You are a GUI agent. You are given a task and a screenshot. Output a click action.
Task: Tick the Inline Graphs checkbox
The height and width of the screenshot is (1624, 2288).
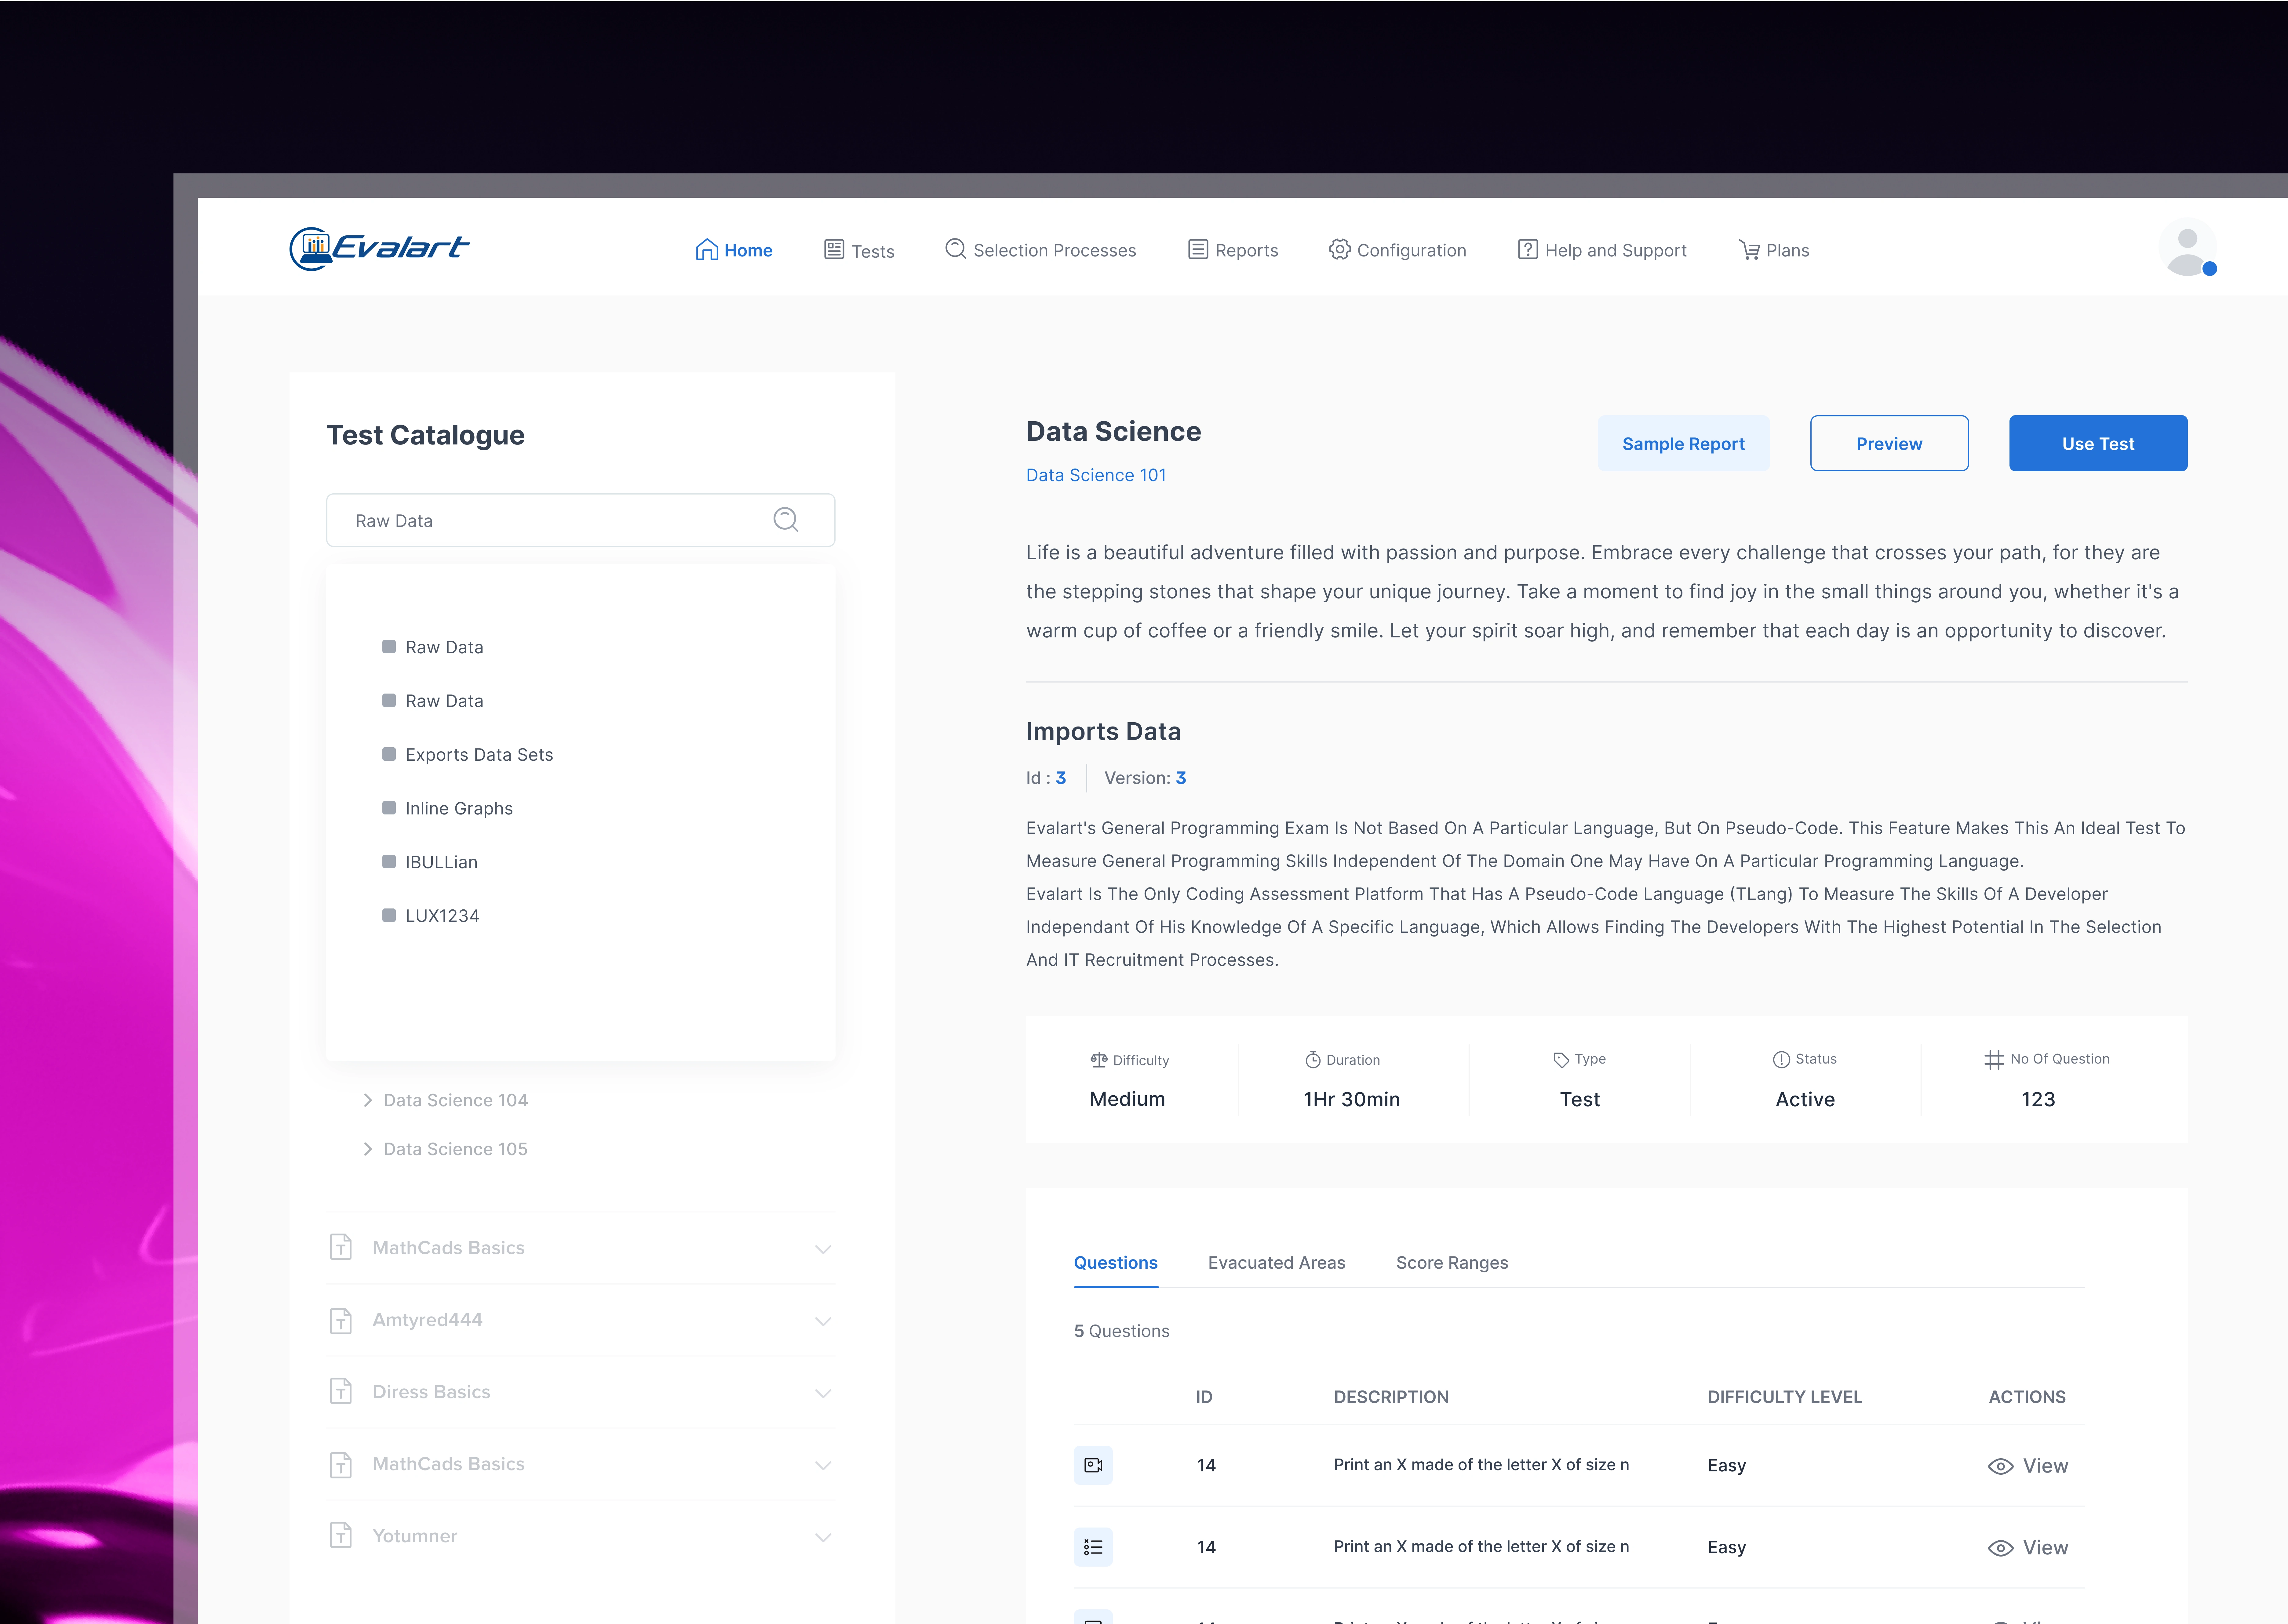point(389,808)
